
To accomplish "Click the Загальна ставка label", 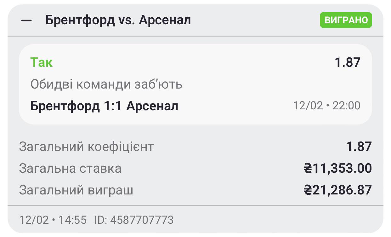I will tap(70, 168).
